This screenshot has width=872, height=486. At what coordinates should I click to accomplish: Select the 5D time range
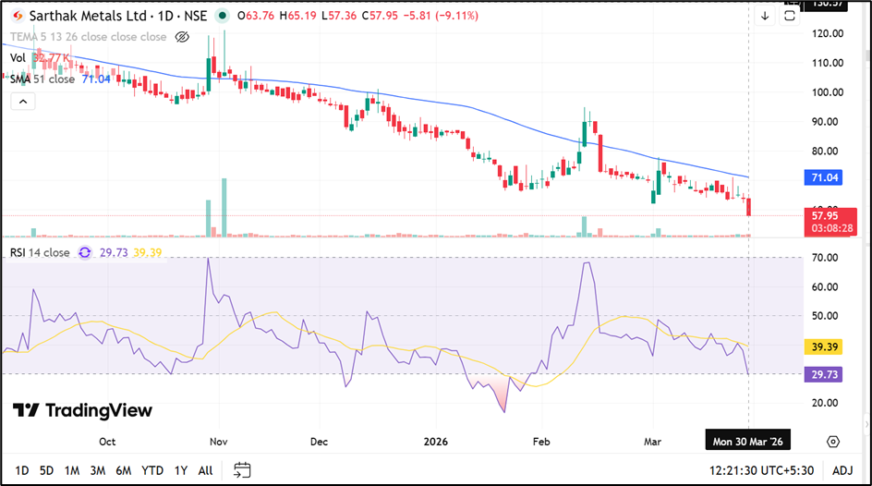pyautogui.click(x=46, y=470)
